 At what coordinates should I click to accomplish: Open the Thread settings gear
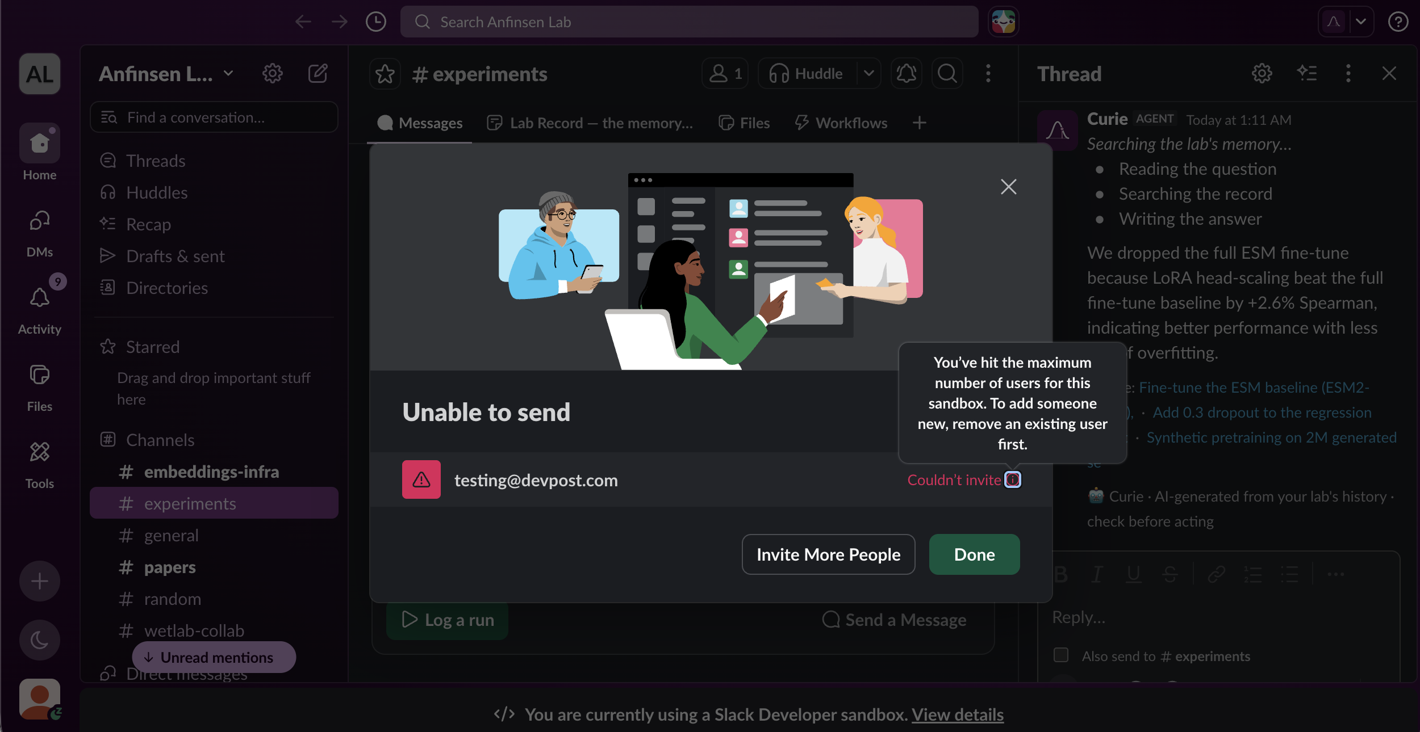[1262, 73]
